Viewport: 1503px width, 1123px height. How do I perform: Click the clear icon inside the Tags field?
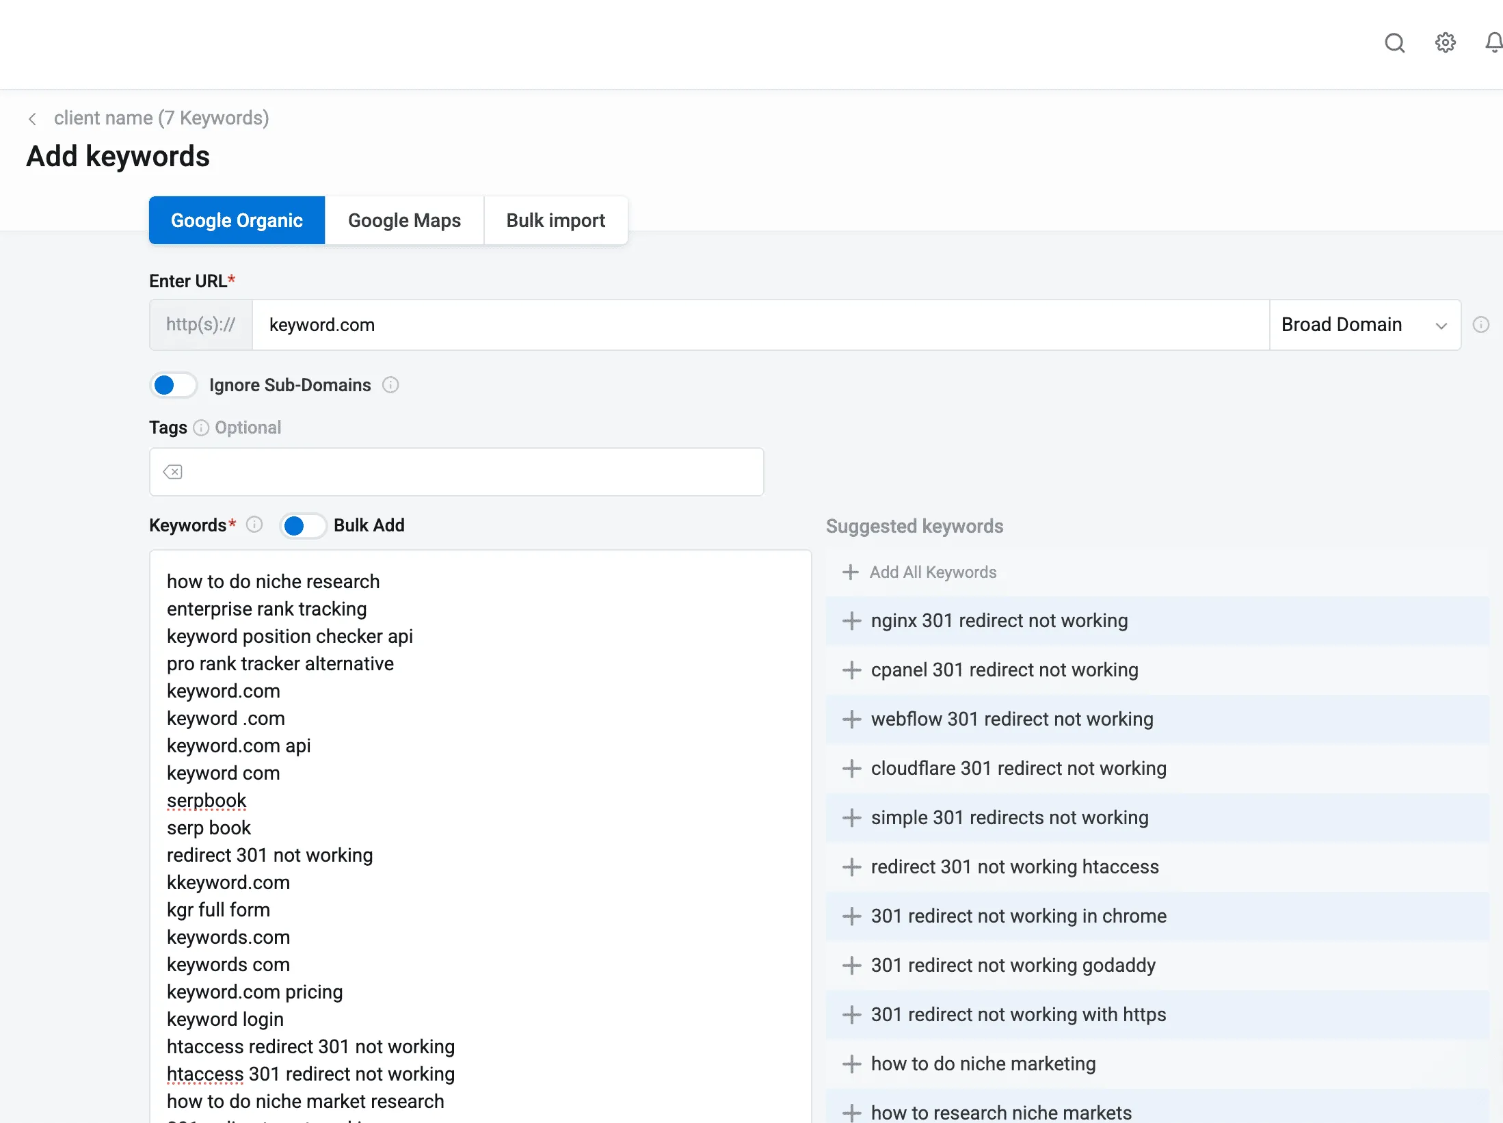[174, 472]
